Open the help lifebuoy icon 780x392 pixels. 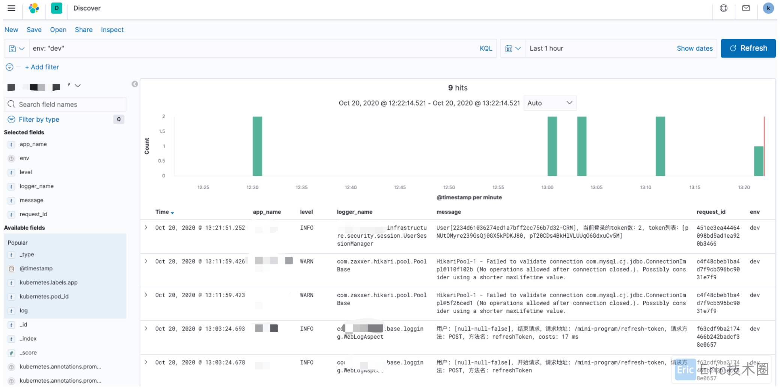click(x=724, y=8)
